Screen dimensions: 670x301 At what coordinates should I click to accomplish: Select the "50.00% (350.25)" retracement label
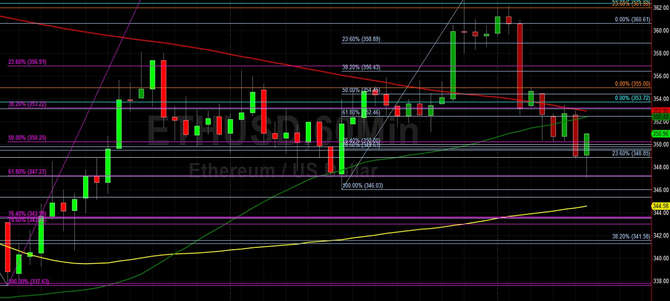[x=27, y=138]
